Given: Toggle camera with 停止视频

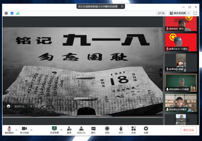Looking at the screenshot, I should tap(24, 130).
